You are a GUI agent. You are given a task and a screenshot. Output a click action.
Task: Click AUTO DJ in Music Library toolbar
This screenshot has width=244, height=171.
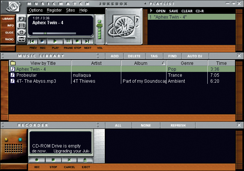click(195, 56)
